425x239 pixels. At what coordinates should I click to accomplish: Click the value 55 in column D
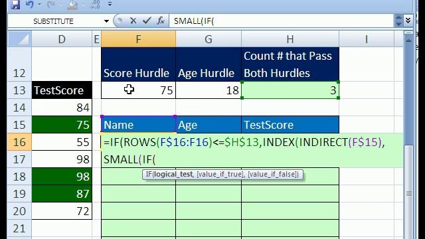pyautogui.click(x=62, y=142)
